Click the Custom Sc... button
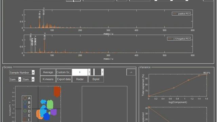 [64, 72]
